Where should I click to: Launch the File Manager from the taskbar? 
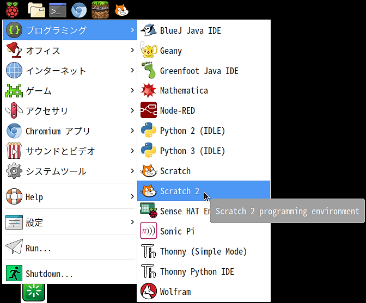coord(36,10)
